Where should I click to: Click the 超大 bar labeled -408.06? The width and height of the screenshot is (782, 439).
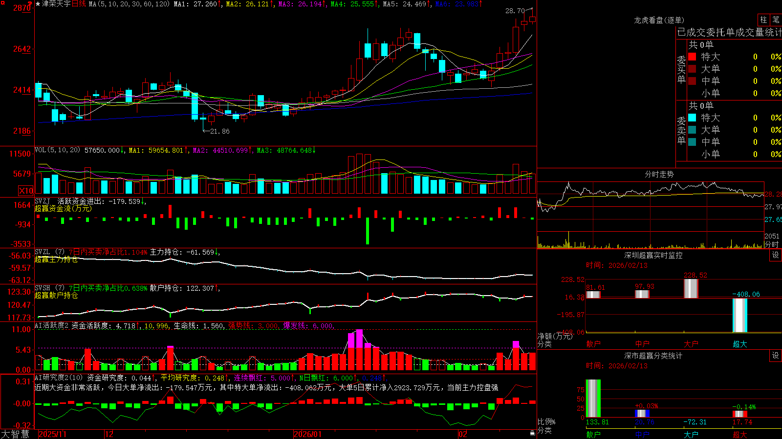(739, 315)
